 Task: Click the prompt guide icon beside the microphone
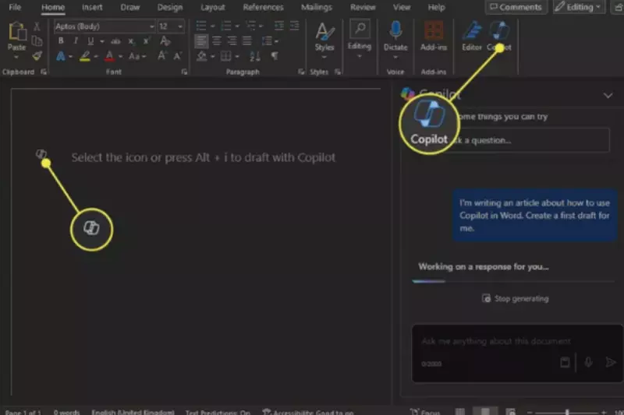point(565,362)
